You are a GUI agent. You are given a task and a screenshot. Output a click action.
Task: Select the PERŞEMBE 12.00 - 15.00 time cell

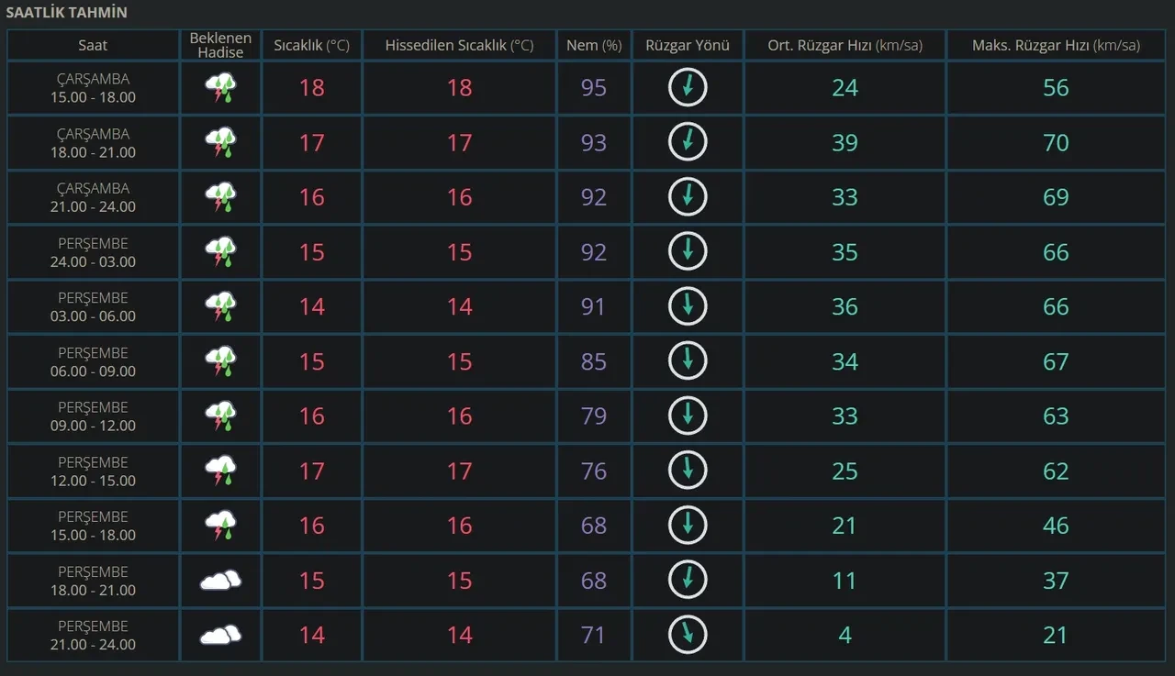point(93,471)
